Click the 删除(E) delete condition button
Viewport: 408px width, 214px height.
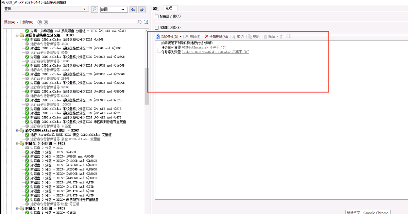192,36
